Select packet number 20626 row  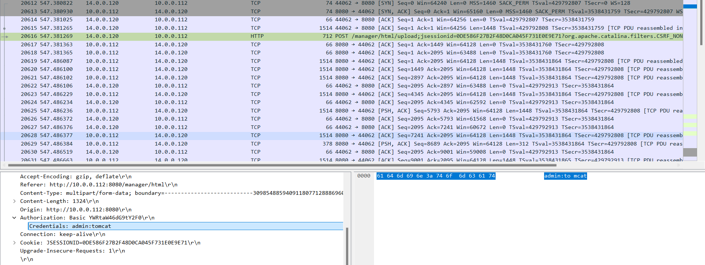click(x=342, y=119)
